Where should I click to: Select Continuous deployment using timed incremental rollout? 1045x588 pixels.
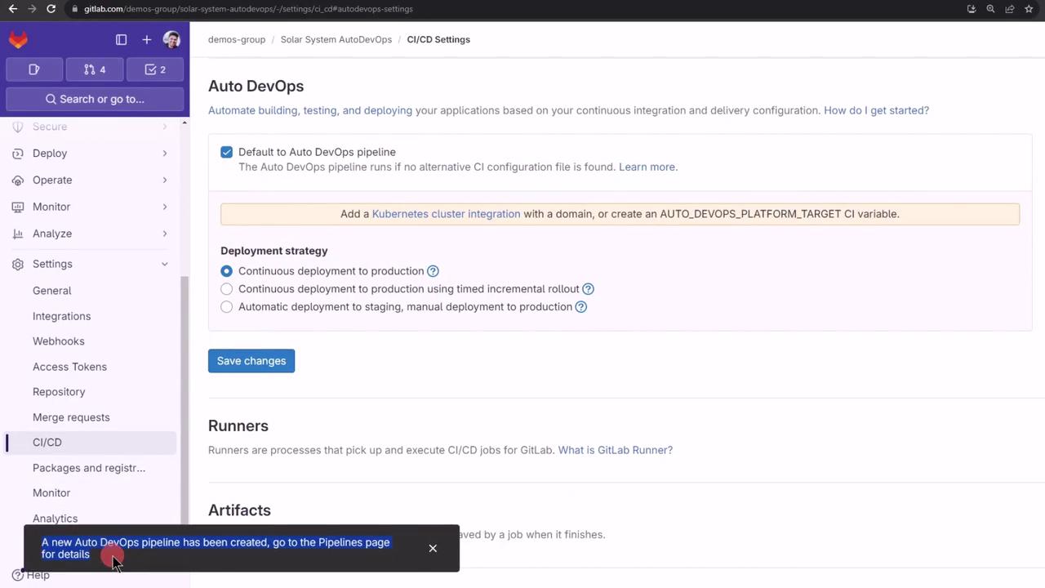pos(227,289)
